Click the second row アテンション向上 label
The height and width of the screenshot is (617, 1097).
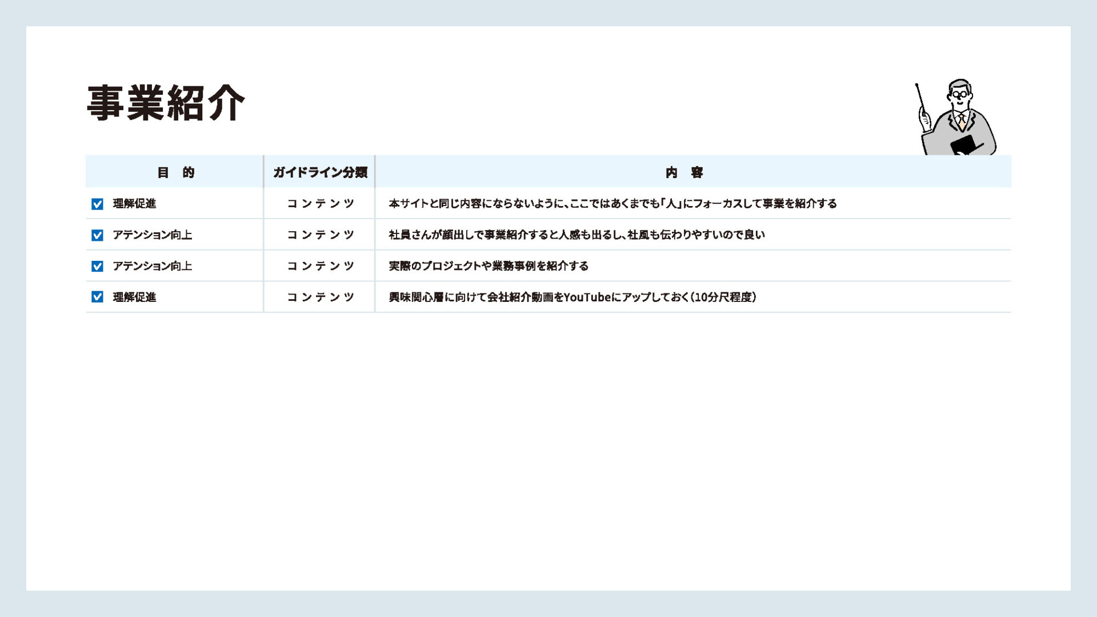[152, 235]
